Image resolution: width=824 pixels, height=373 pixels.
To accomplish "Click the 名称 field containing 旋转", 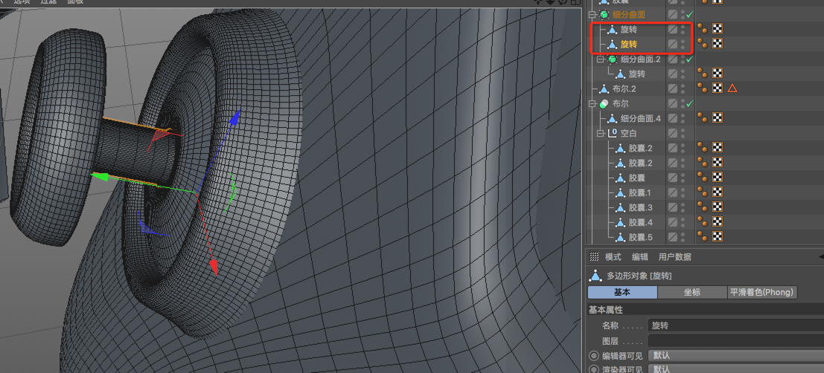I will coord(735,325).
